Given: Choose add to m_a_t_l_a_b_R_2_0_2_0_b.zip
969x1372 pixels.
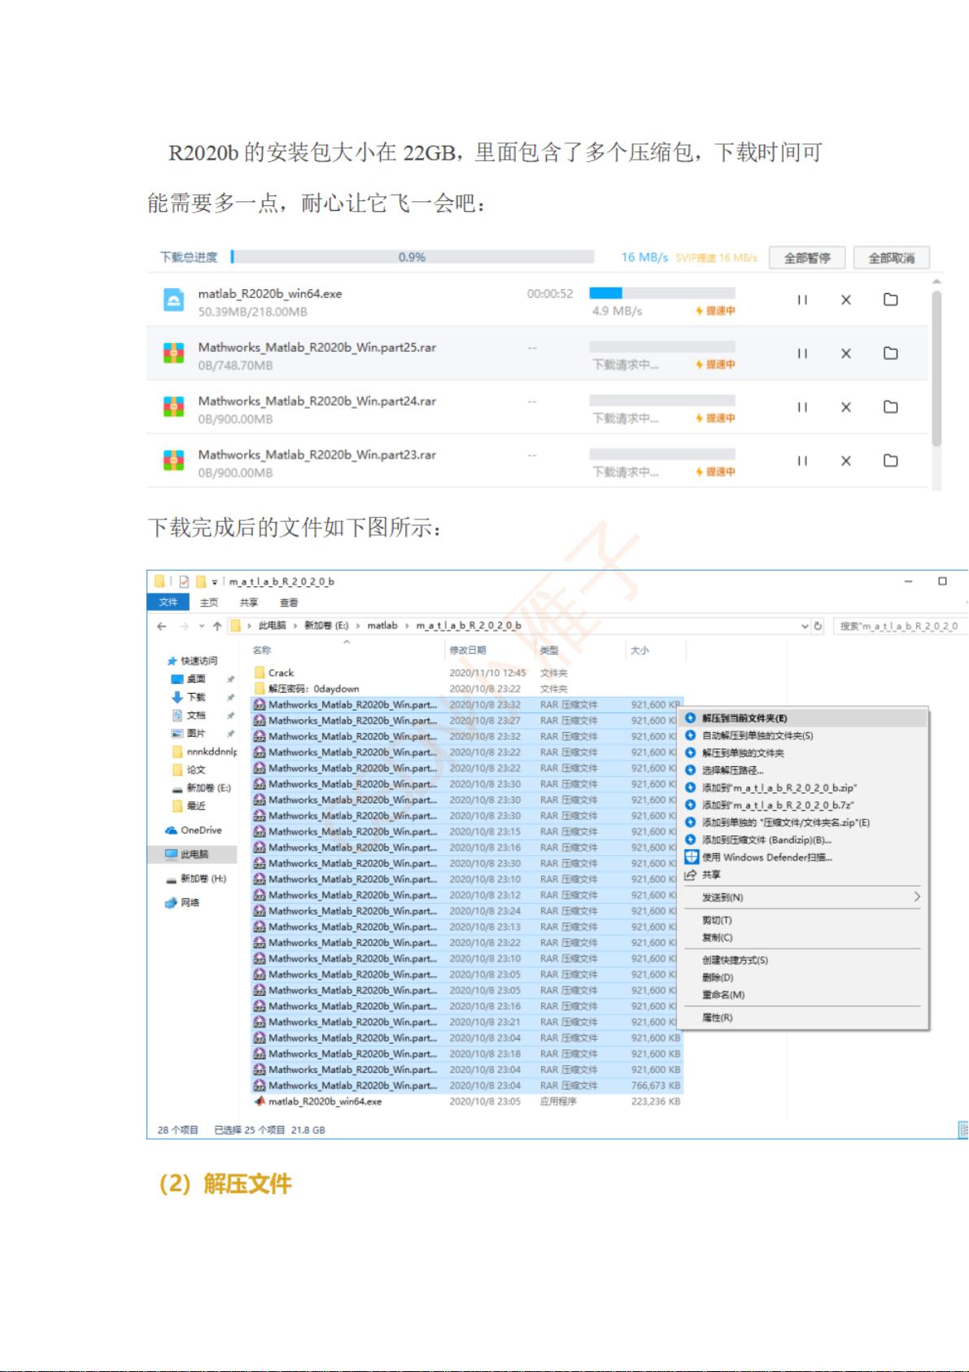Looking at the screenshot, I should (804, 787).
